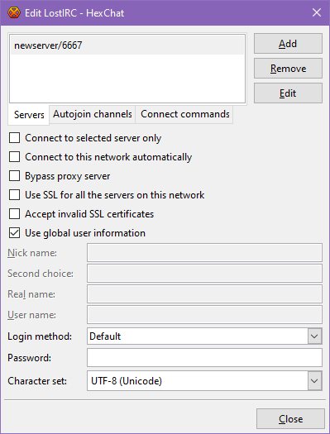Viewport: 330px width, 434px height.
Task: Close the Edit LostIRC window with X
Action: [317, 12]
